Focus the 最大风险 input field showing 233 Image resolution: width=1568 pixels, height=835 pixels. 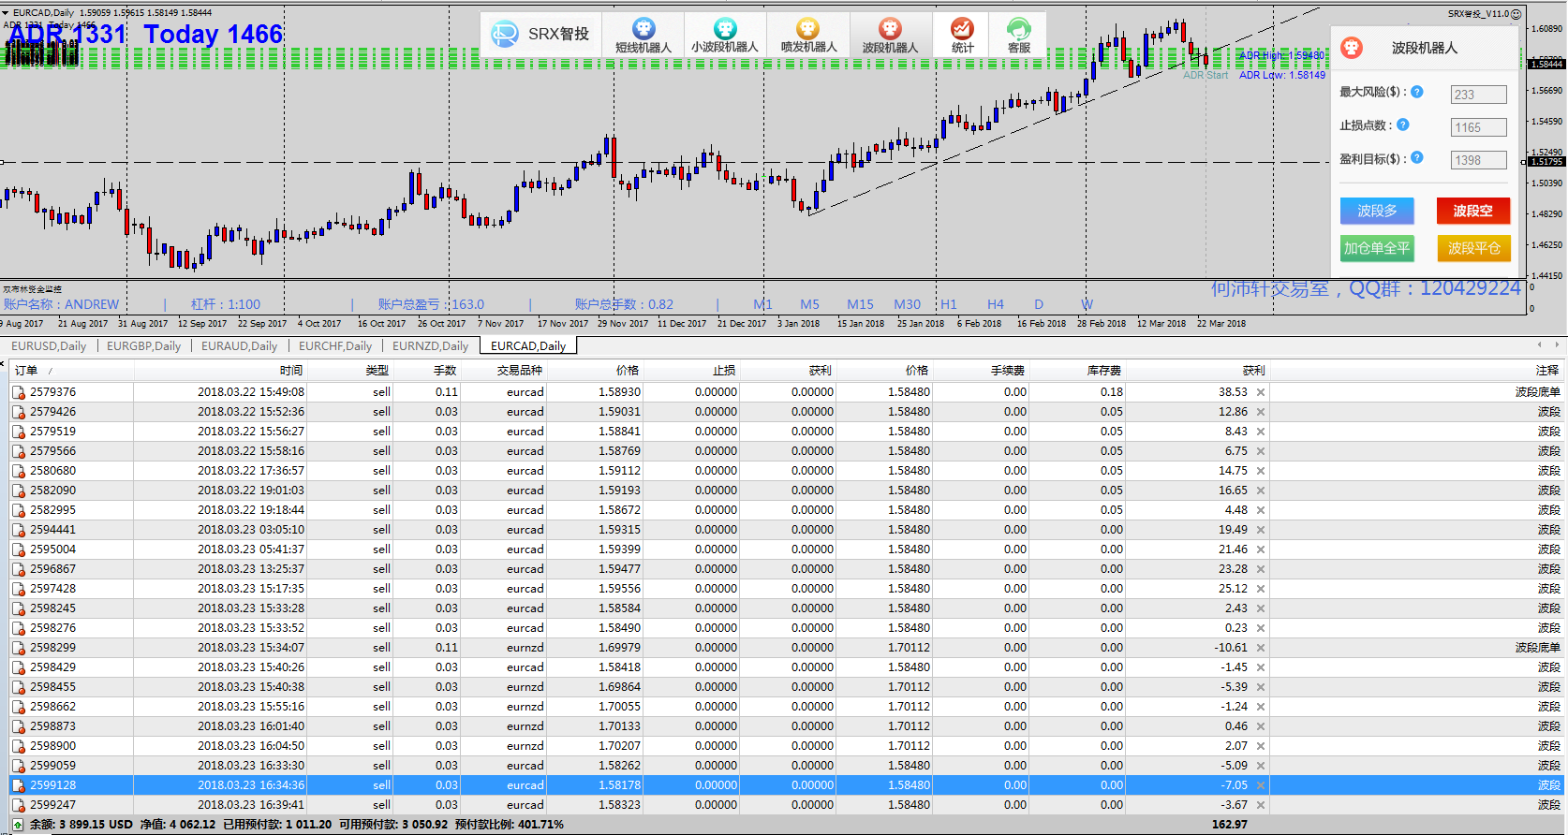click(1479, 95)
